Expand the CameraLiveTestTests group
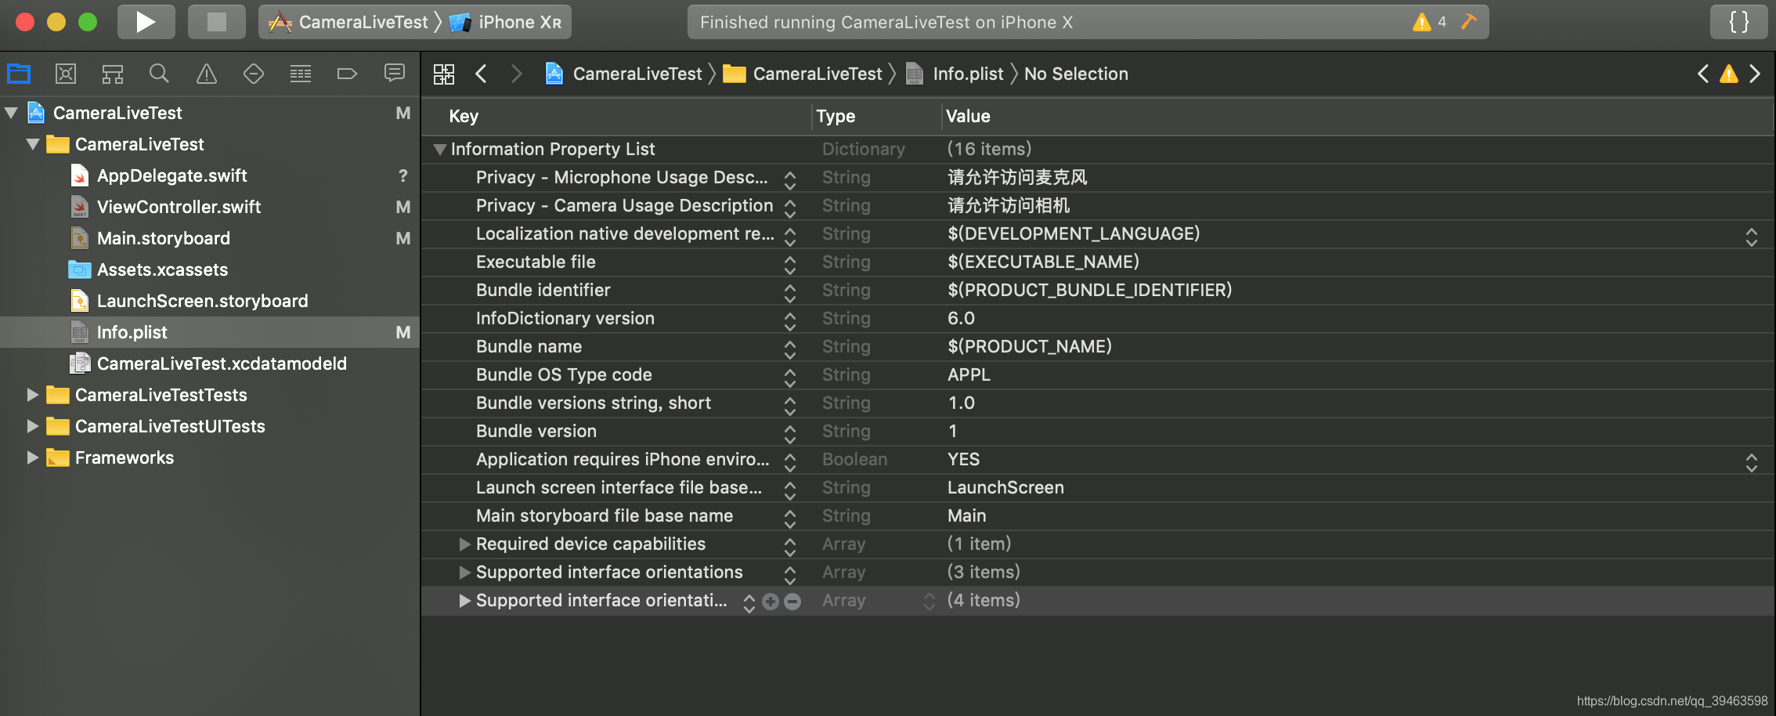1776x716 pixels. point(33,395)
